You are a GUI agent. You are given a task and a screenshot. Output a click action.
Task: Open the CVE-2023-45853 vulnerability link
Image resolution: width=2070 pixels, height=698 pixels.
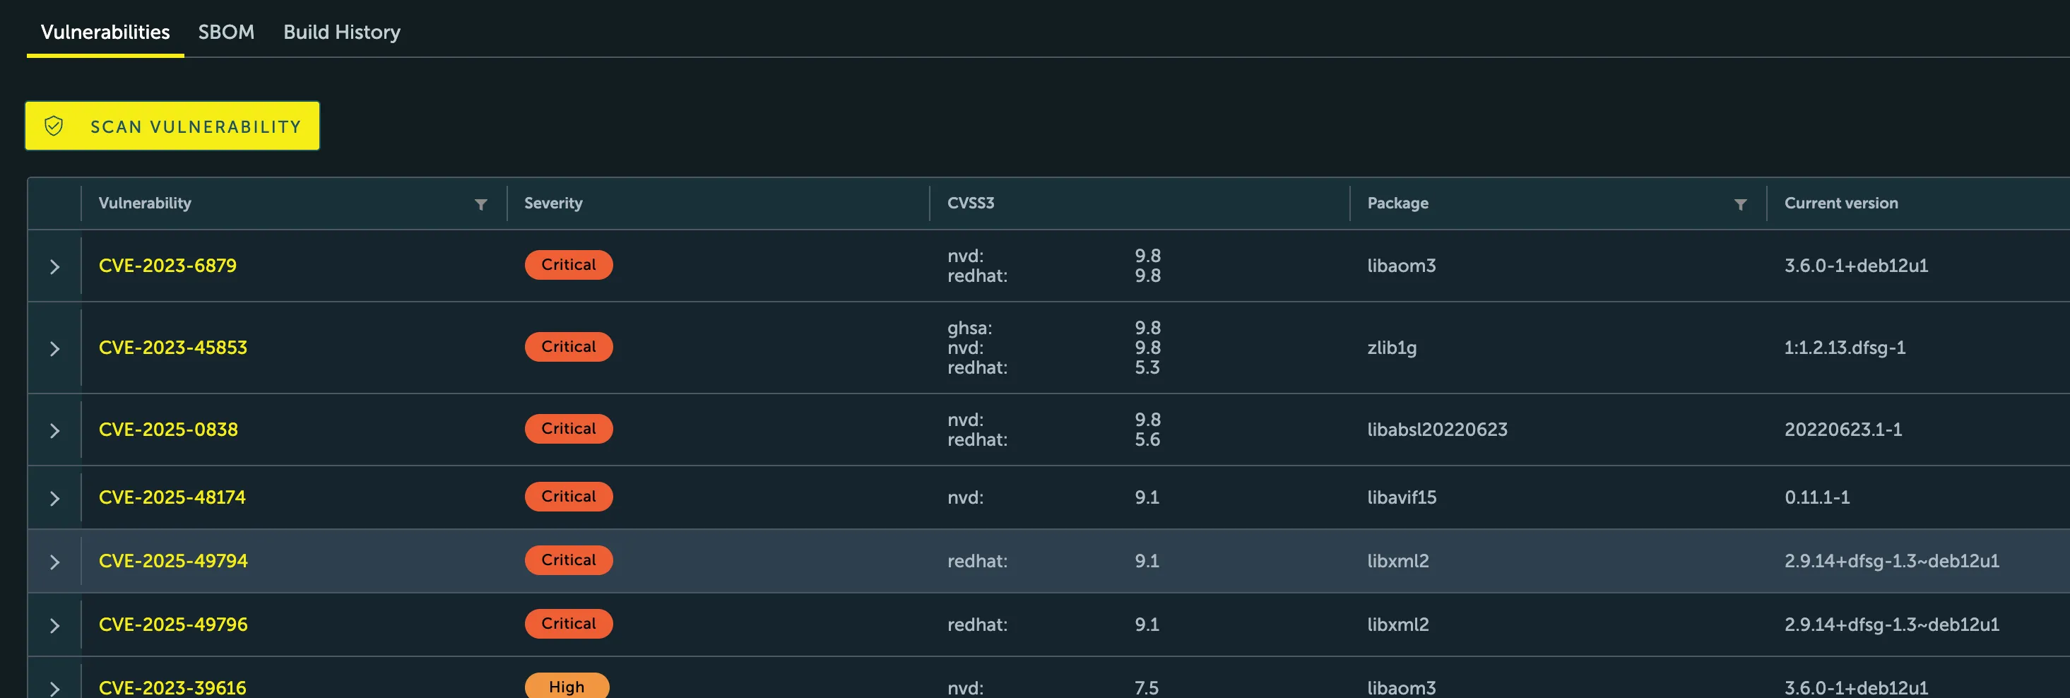click(x=173, y=348)
